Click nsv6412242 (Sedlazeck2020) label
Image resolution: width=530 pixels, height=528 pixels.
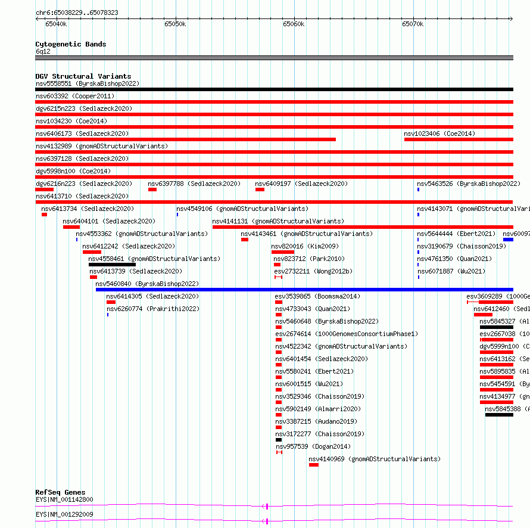pyautogui.click(x=129, y=246)
